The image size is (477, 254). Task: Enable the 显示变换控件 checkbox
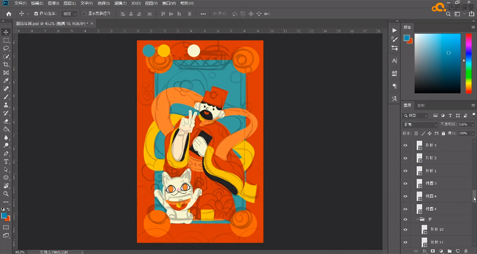(x=84, y=14)
